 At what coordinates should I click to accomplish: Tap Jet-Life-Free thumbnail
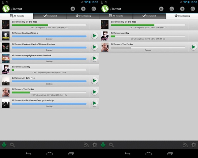pos(6,81)
